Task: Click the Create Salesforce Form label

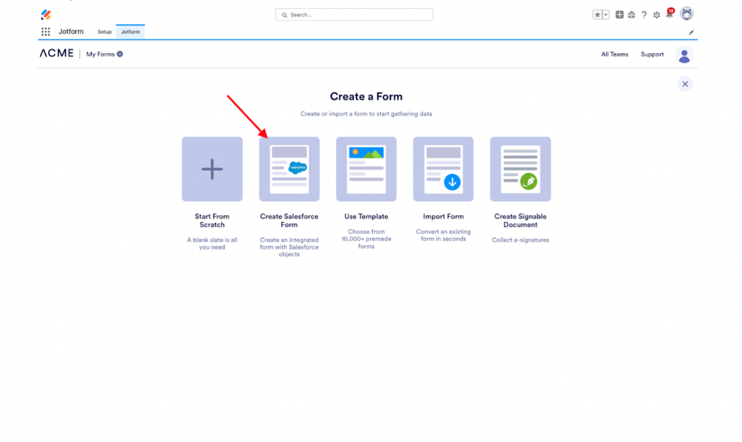Action: click(289, 220)
